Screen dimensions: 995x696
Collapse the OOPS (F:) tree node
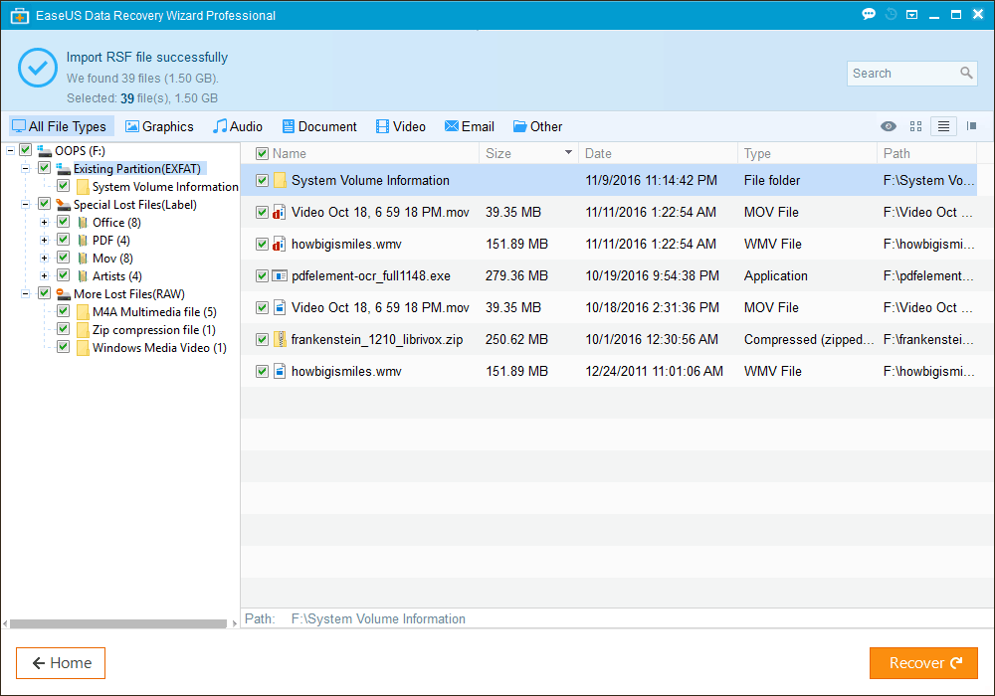10,151
